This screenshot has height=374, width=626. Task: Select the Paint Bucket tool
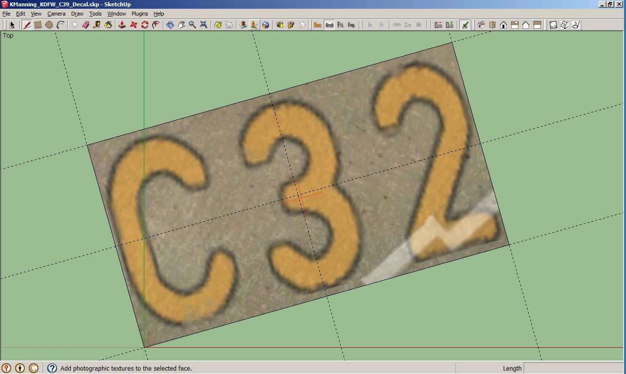click(x=108, y=25)
